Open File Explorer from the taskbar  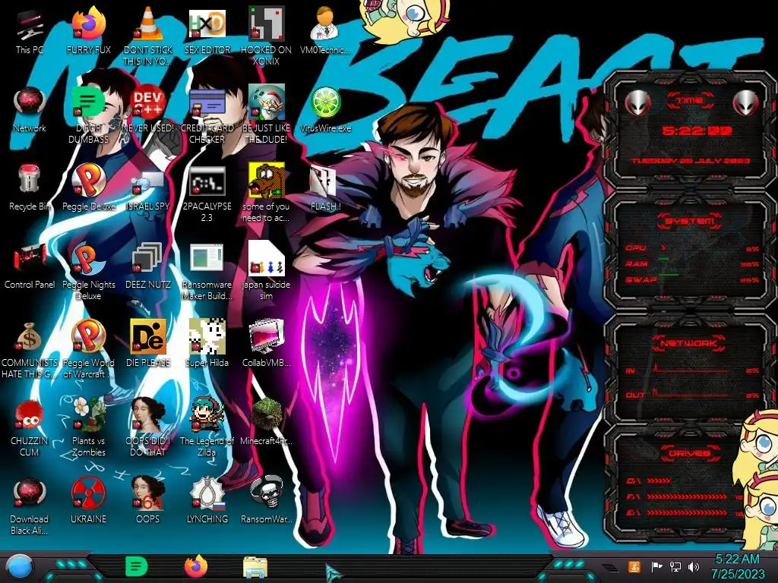click(x=255, y=567)
